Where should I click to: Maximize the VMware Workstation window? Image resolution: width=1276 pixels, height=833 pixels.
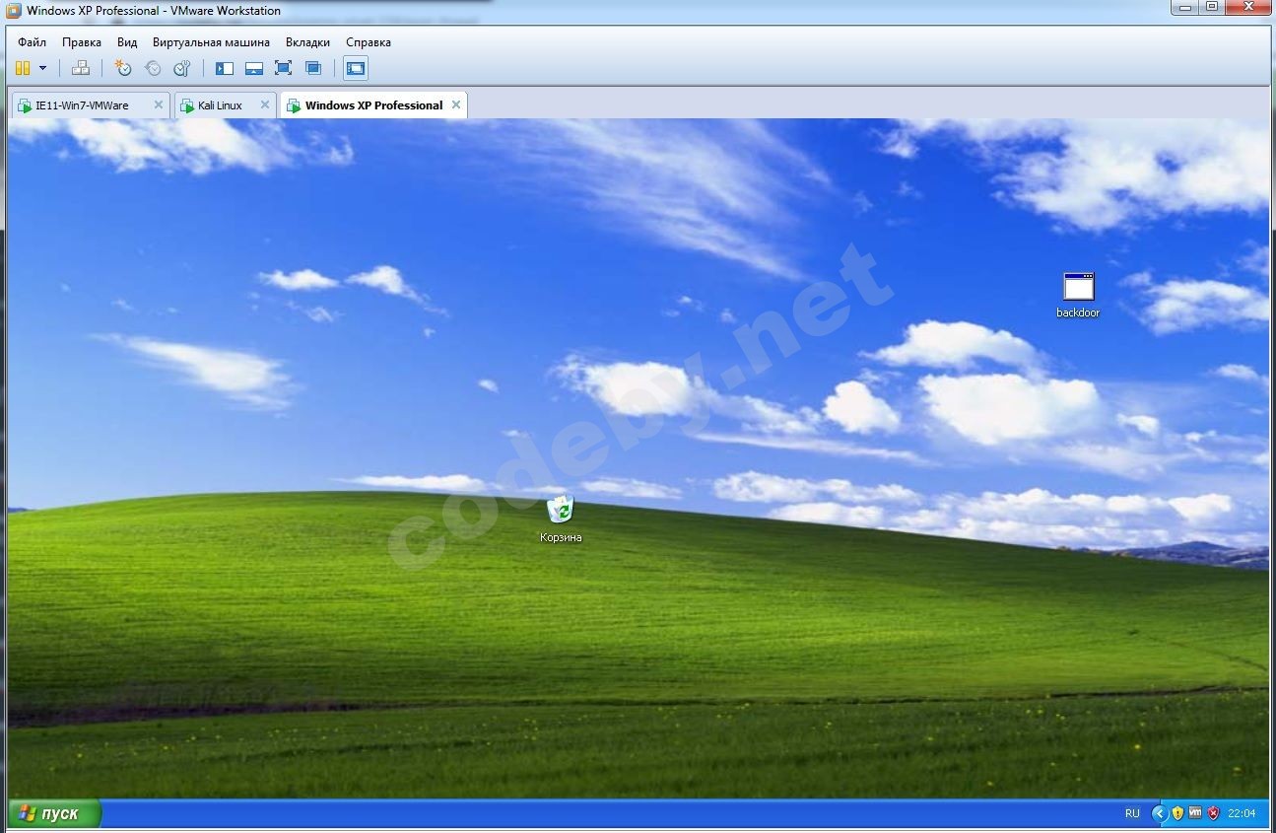click(1212, 7)
